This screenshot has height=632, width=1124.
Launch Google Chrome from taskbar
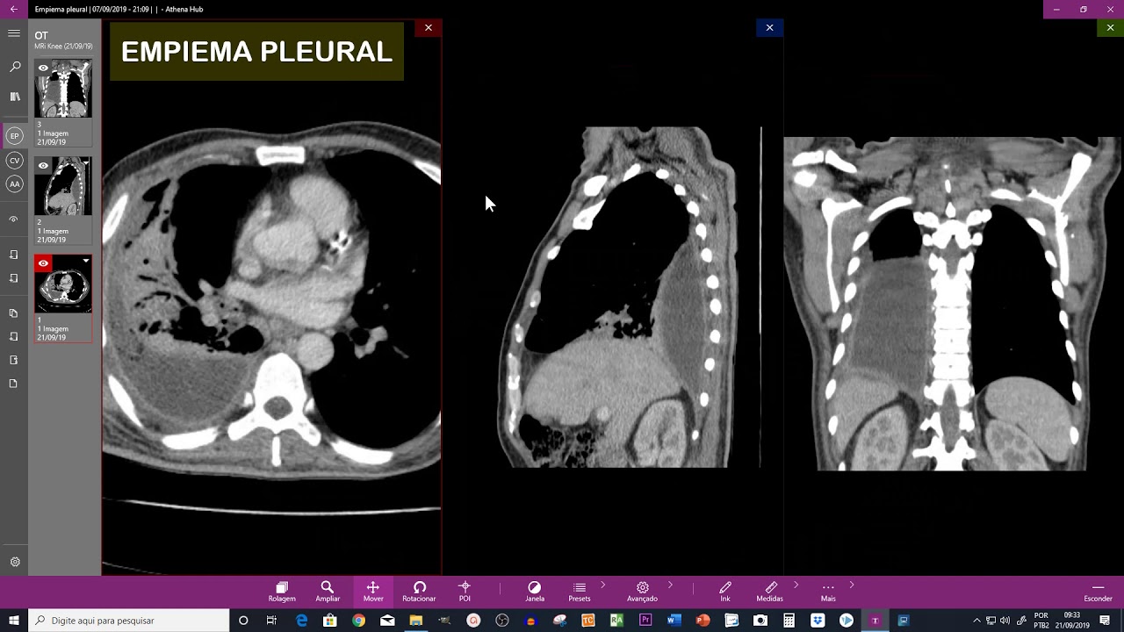(x=358, y=621)
